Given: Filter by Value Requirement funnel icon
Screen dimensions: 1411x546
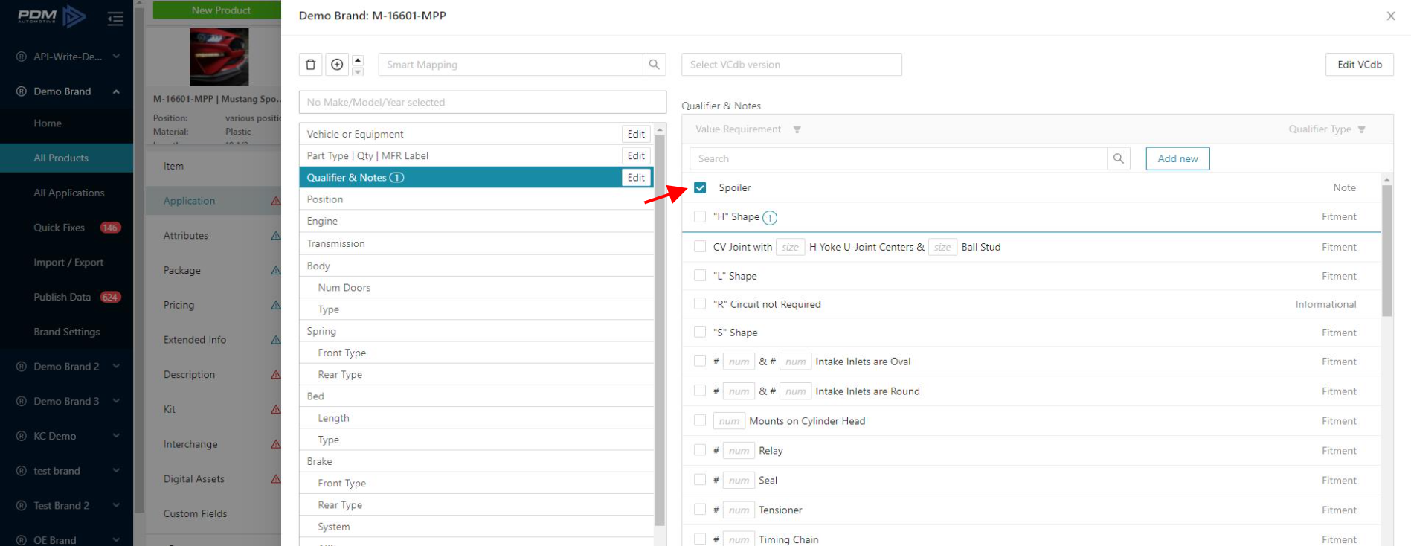Looking at the screenshot, I should pyautogui.click(x=797, y=129).
